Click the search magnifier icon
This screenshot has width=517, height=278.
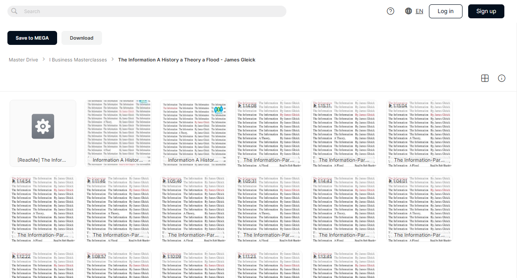point(14,11)
